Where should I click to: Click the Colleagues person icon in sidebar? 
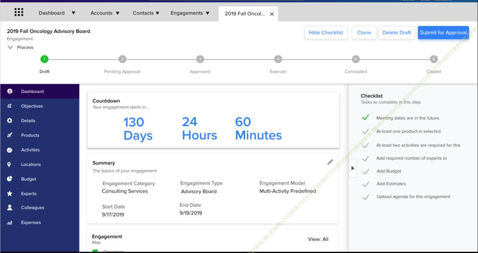click(x=10, y=208)
